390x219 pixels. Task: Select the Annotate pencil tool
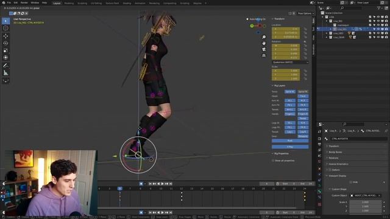pos(5,66)
